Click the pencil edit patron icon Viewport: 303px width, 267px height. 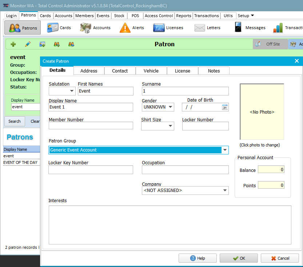28,44
